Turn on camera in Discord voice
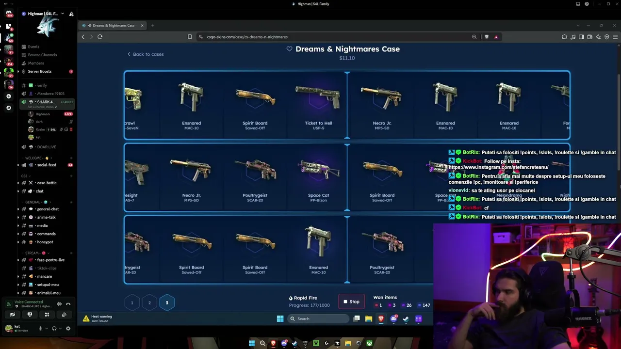Image resolution: width=621 pixels, height=349 pixels. [12, 315]
